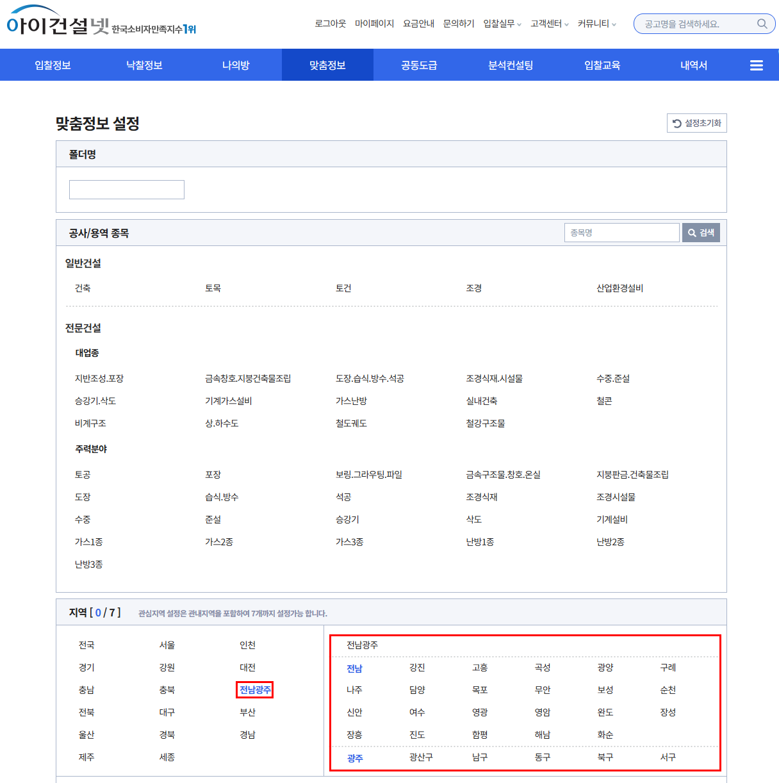Viewport: 779px width, 783px height.
Task: Click the 종목명 input field
Action: tap(622, 233)
